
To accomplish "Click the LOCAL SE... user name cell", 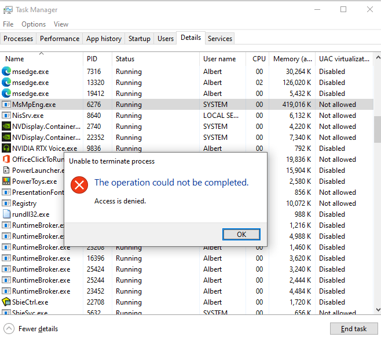I will [221, 116].
